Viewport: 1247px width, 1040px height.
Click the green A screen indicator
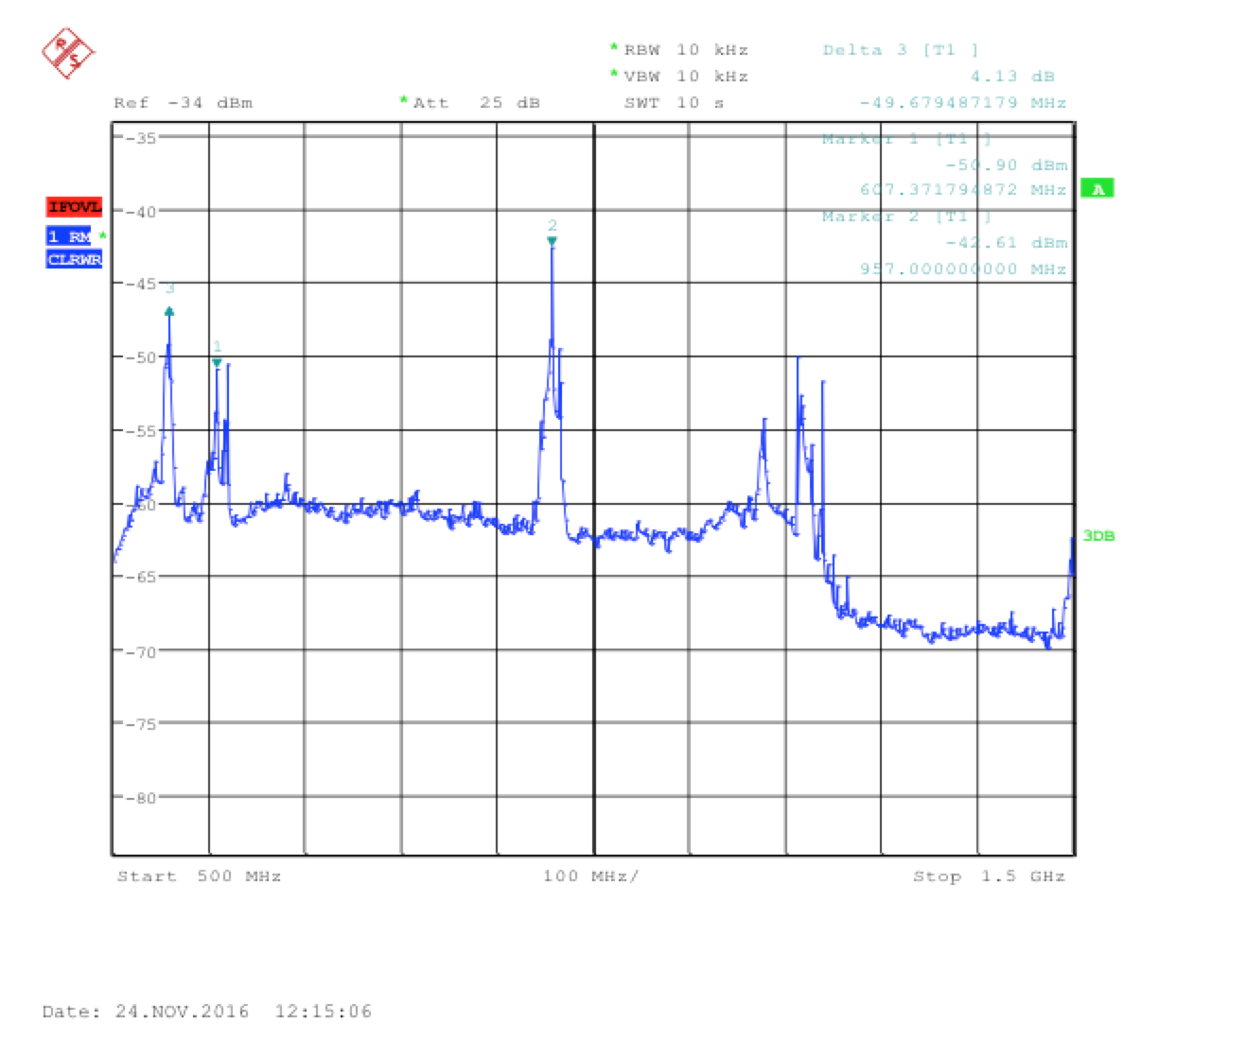(1098, 189)
